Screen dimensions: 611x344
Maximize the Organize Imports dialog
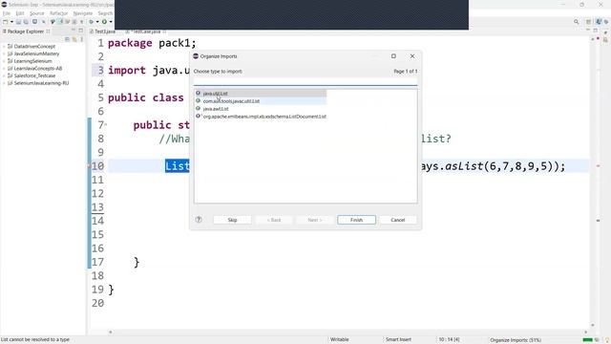click(393, 56)
